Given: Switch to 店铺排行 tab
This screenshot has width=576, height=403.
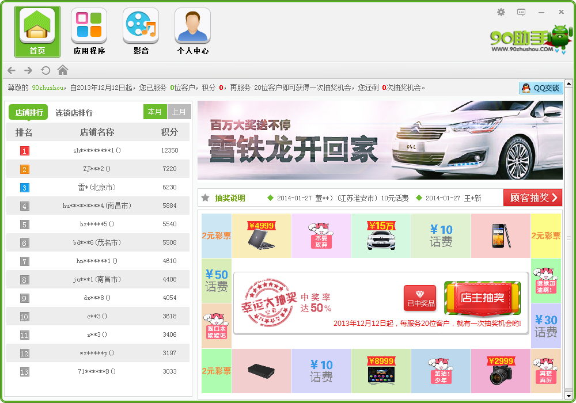Looking at the screenshot, I should (29, 112).
